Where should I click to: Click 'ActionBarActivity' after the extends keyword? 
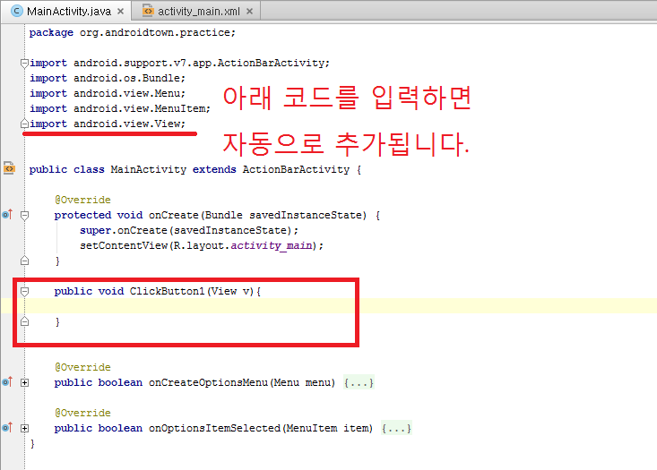[x=296, y=169]
